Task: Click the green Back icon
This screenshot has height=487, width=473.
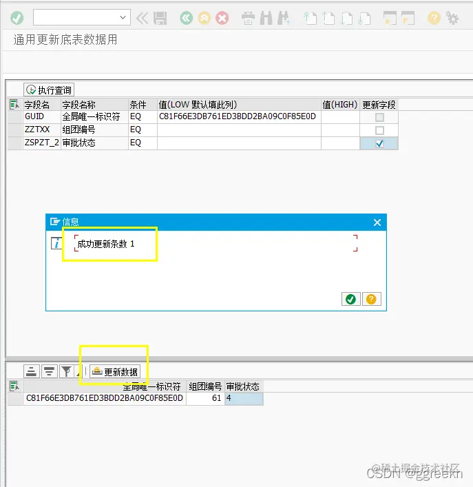Action: point(186,19)
